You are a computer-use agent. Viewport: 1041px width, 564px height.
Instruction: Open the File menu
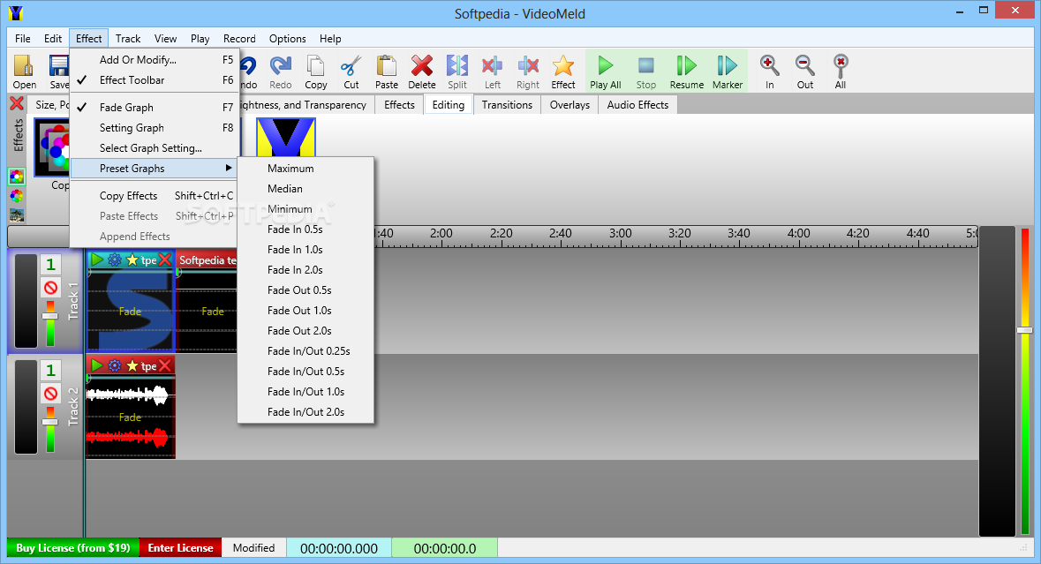pos(23,39)
